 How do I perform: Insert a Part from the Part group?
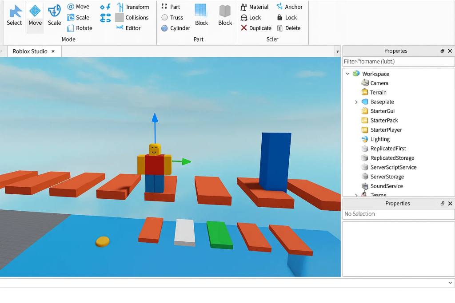(x=171, y=7)
